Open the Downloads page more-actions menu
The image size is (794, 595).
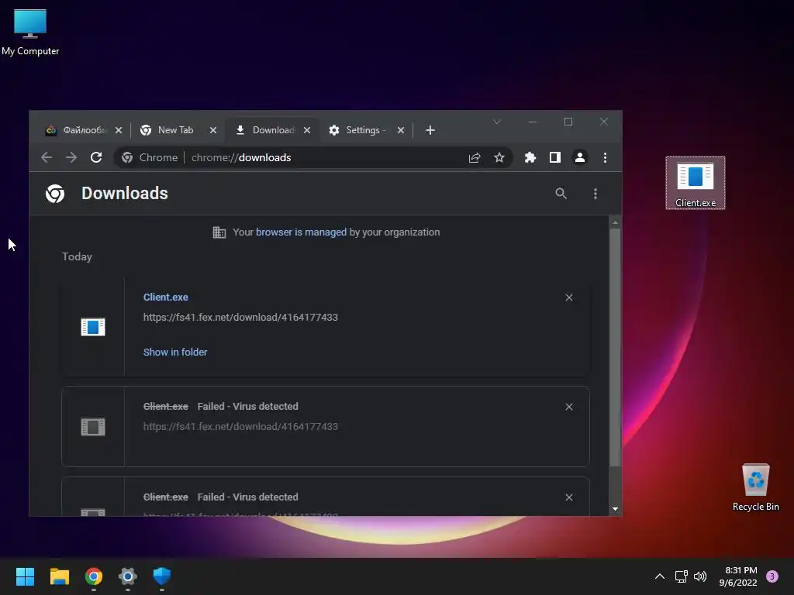point(595,193)
